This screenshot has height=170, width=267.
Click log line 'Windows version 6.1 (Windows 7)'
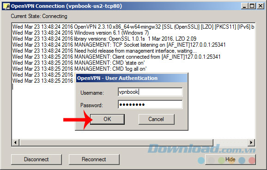[80, 33]
